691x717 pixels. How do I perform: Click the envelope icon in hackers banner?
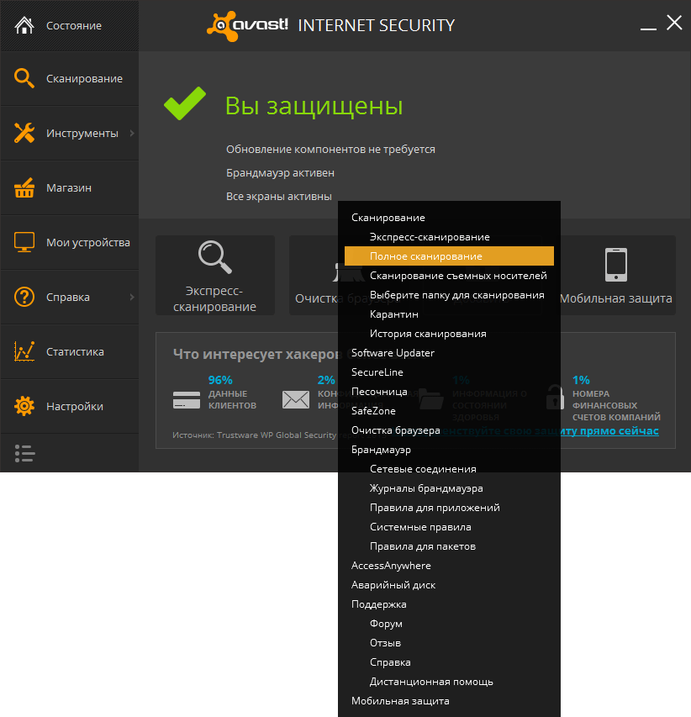click(296, 399)
